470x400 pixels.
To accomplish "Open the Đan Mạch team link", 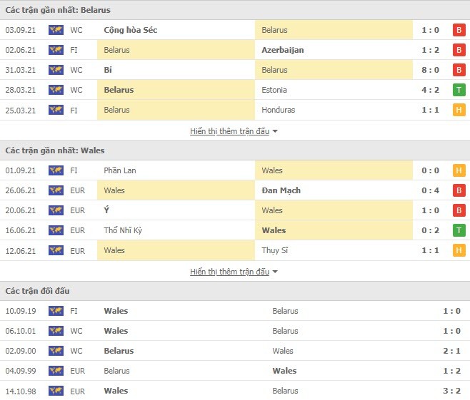I will click(281, 190).
